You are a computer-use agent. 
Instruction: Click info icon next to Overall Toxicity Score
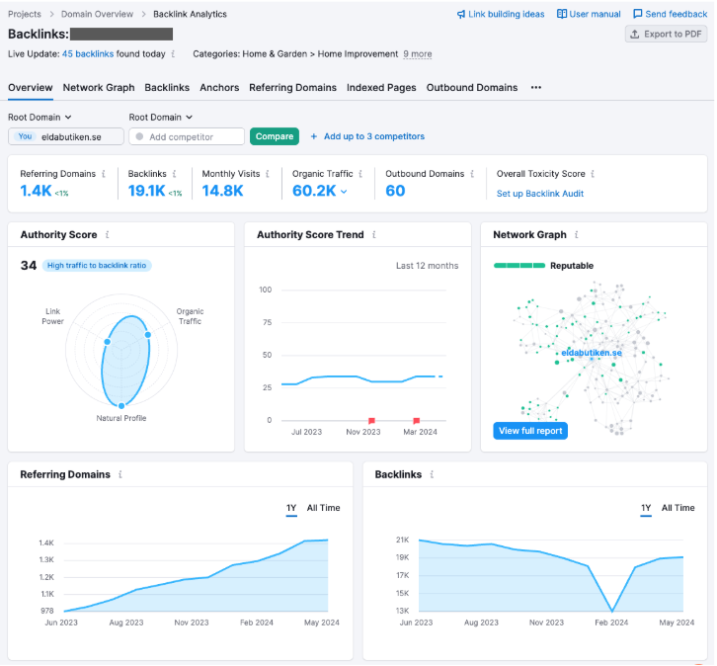tap(593, 174)
